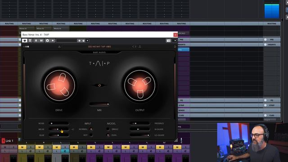The image size is (288, 162).
Task: Click the NOISE slider
Action: (x=59, y=123)
